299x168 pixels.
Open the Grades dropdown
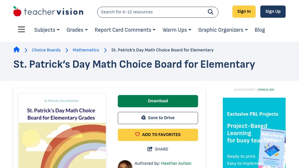[77, 30]
